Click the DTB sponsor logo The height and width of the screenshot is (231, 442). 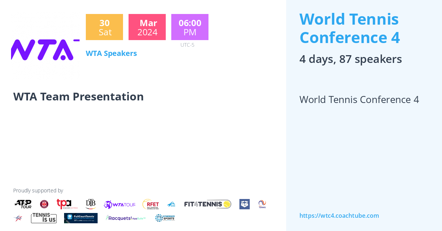(91, 204)
